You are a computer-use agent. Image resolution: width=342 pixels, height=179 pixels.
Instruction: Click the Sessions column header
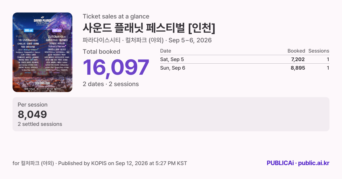319,51
